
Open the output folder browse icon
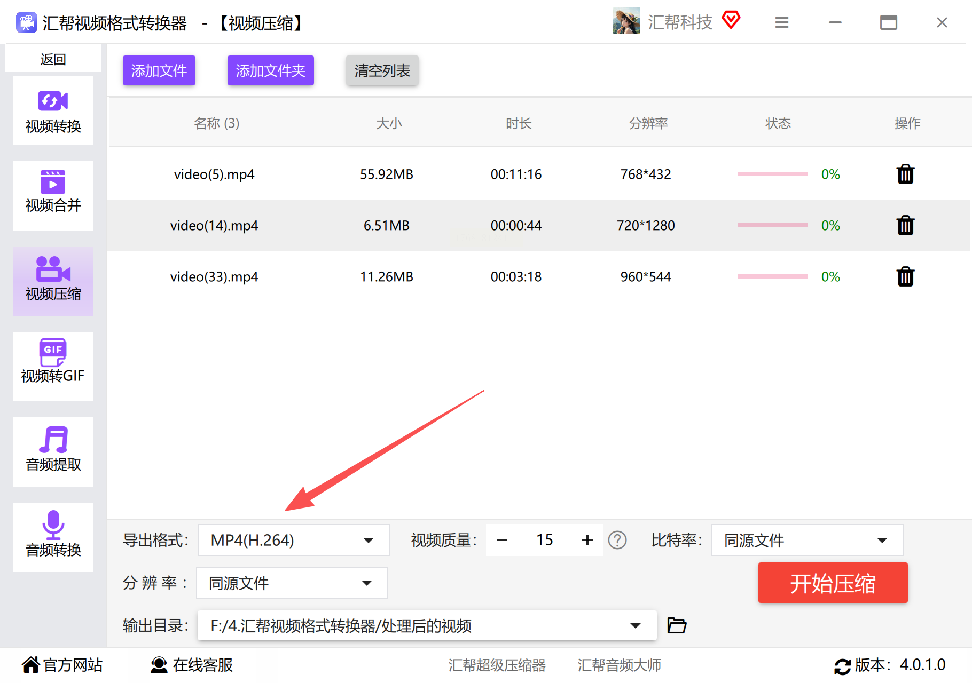click(677, 625)
